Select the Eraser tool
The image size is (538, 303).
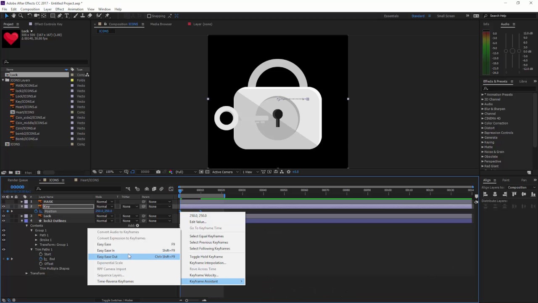click(90, 16)
